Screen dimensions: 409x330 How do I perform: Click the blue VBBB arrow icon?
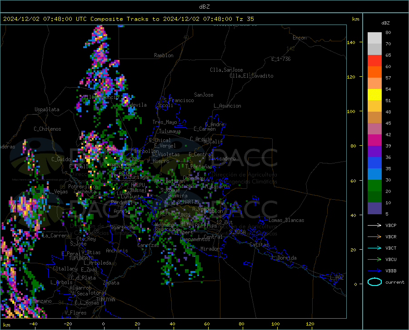click(374, 271)
